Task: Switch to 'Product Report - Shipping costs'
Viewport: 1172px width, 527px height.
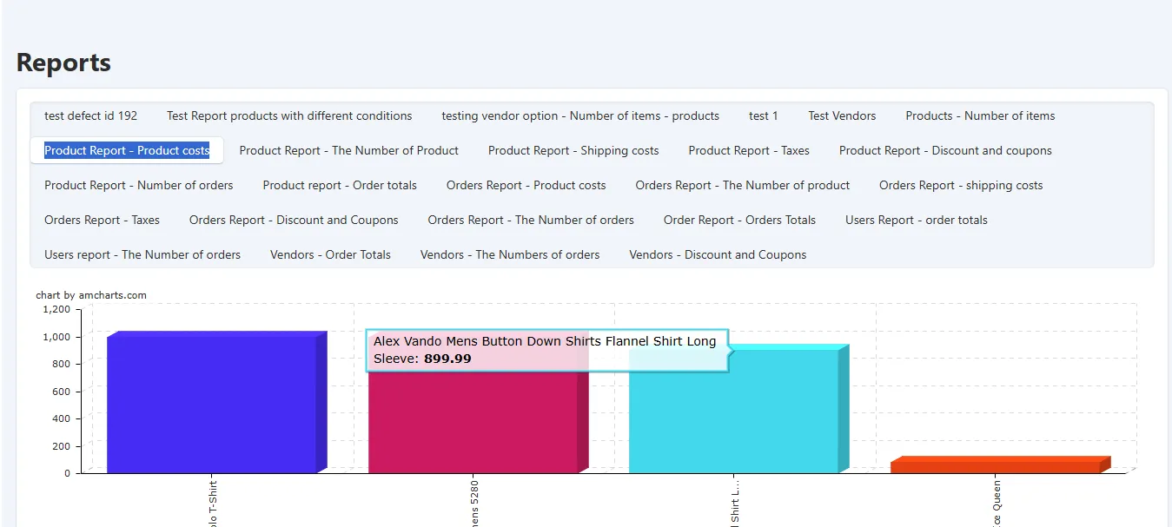Action: [x=573, y=150]
